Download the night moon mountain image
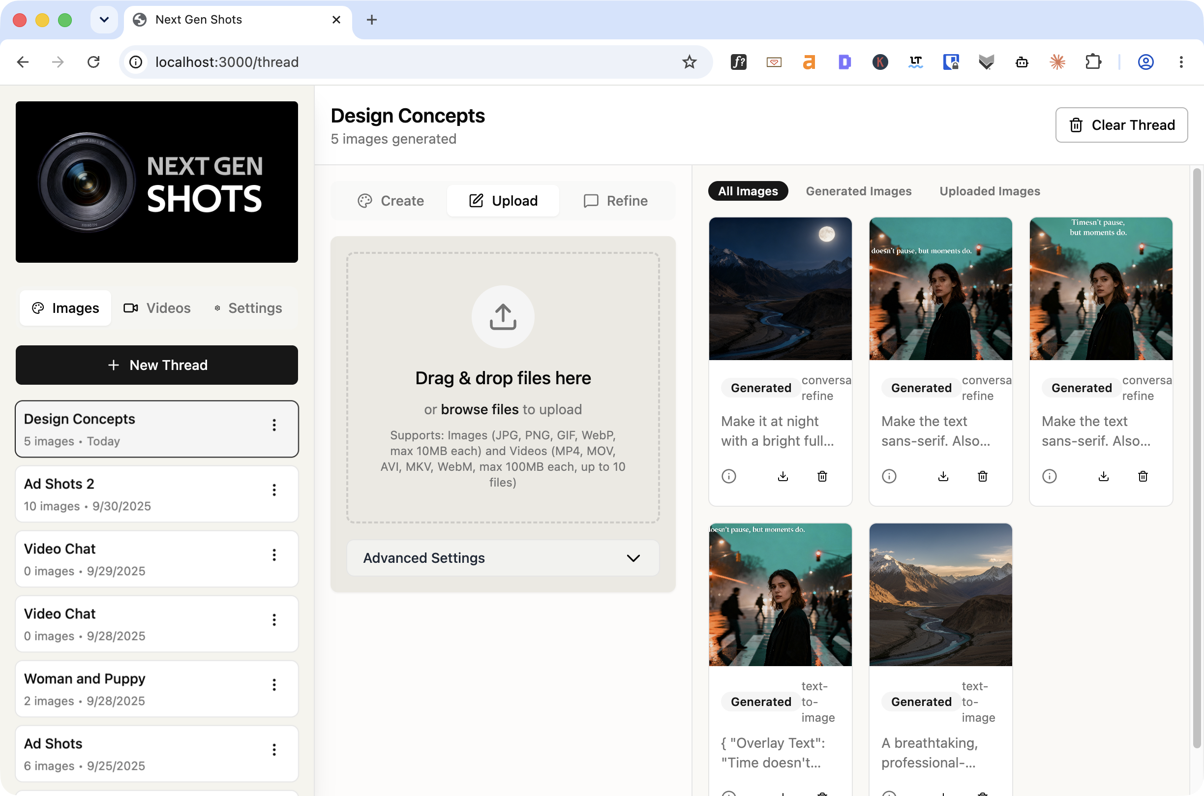The height and width of the screenshot is (796, 1204). pyautogui.click(x=783, y=476)
